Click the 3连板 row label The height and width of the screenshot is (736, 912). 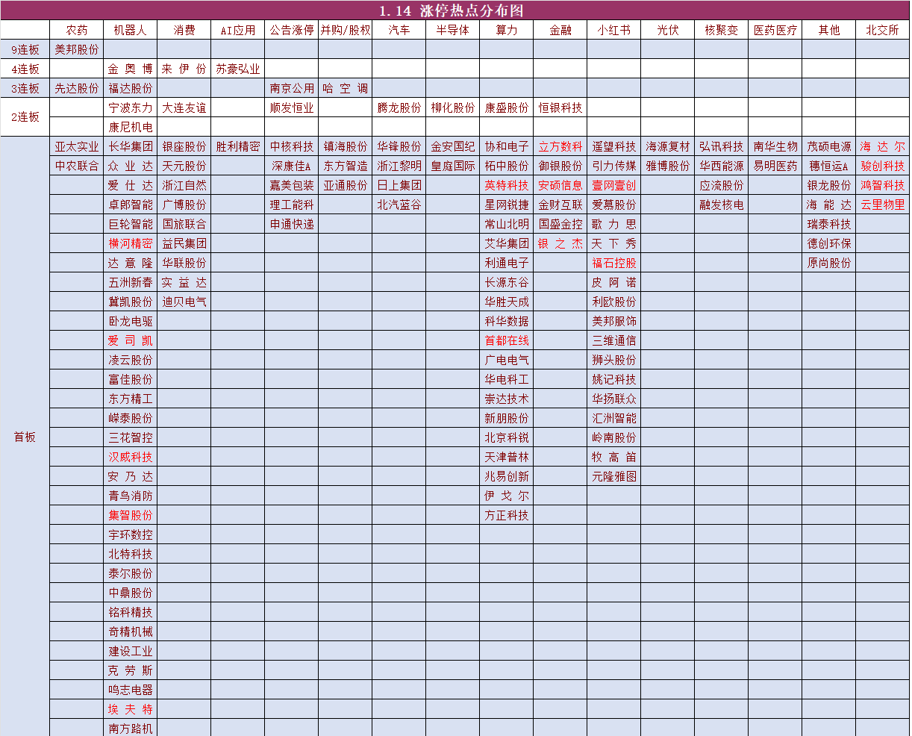click(x=25, y=88)
